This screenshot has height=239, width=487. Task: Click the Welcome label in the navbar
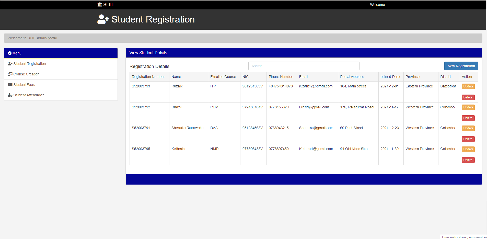click(377, 4)
